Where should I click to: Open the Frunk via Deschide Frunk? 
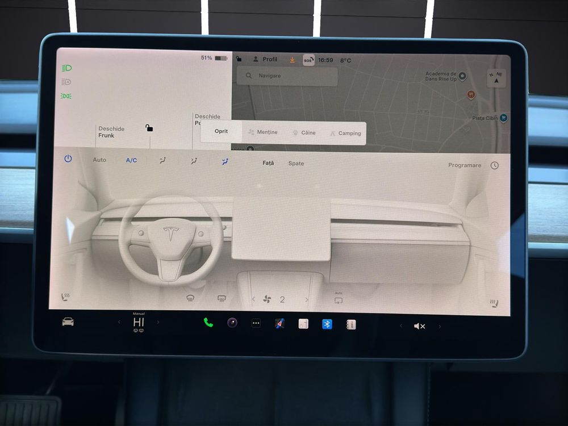pos(111,132)
